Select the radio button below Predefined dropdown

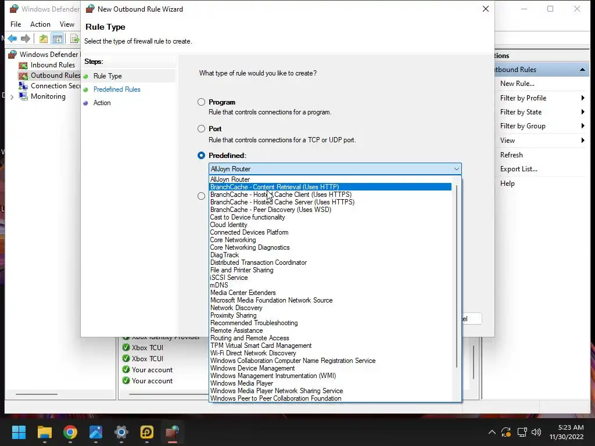tap(201, 196)
